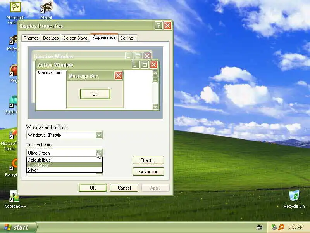The height and width of the screenshot is (233, 310).
Task: Open the Start menu
Action: [18, 227]
